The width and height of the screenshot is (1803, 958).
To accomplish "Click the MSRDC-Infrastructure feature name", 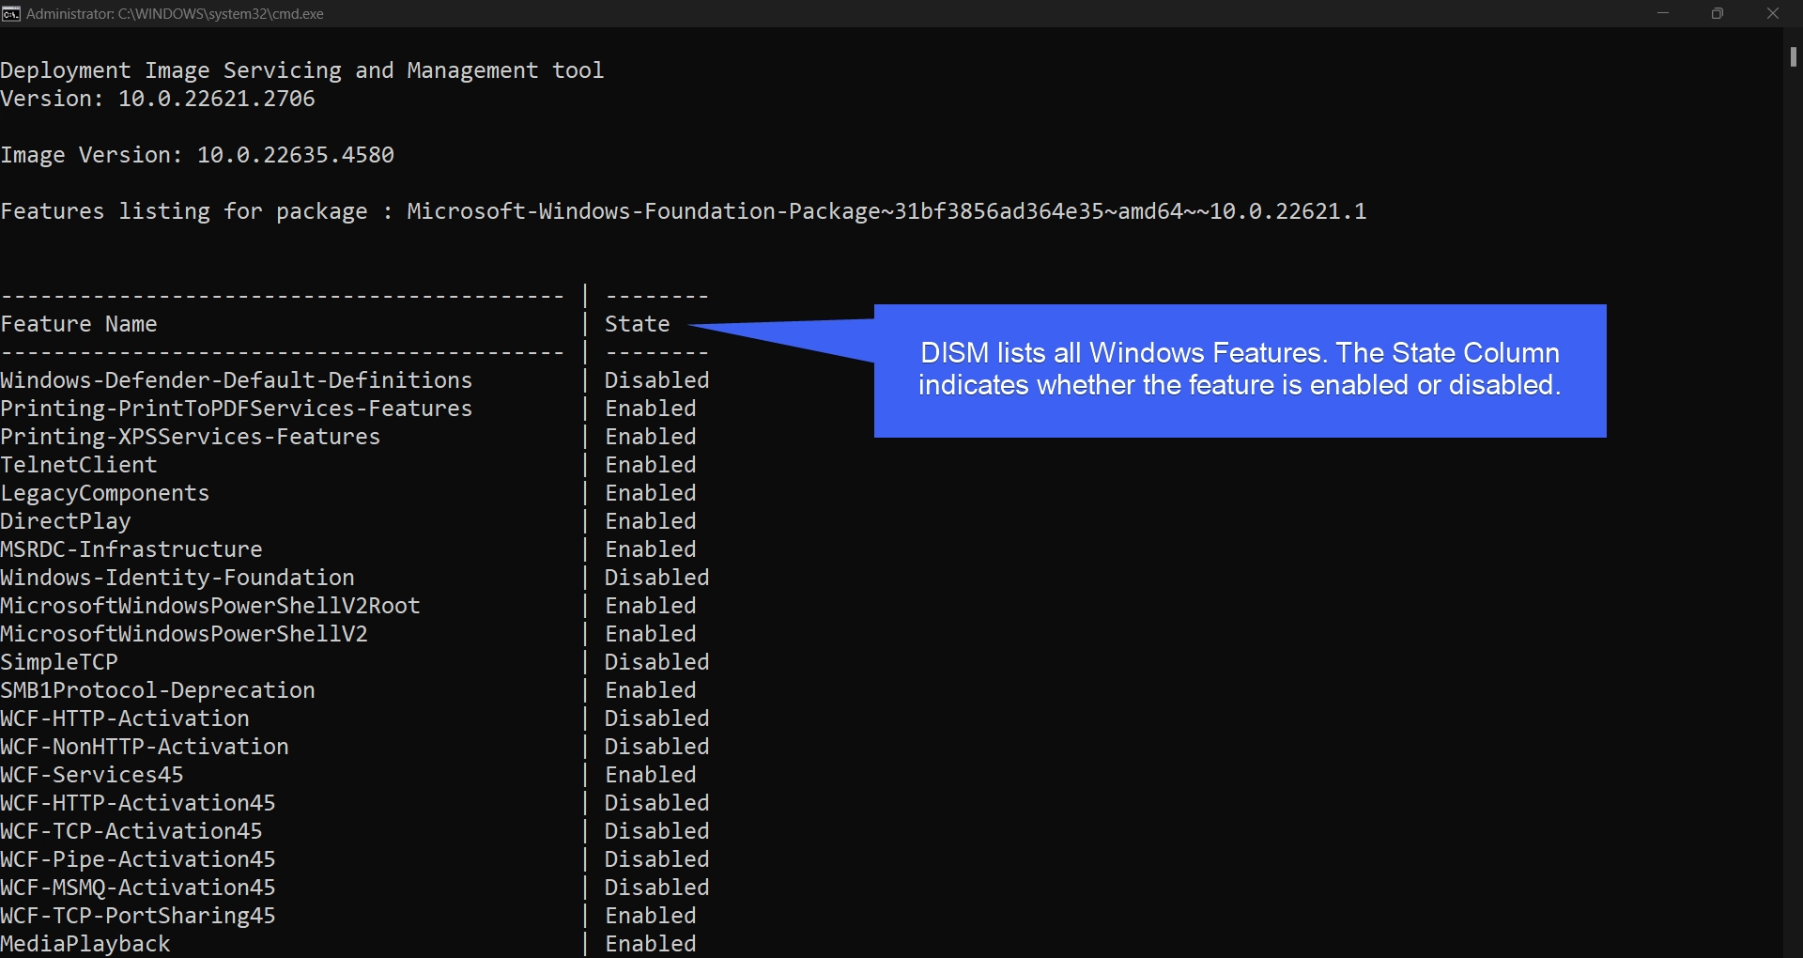I will pos(131,549).
